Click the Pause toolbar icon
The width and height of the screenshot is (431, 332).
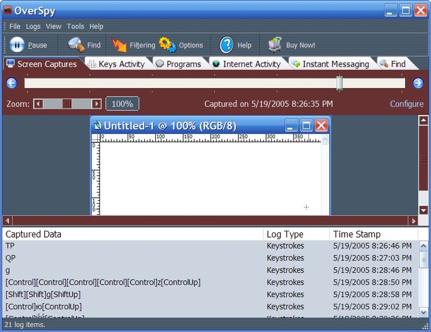coord(17,45)
